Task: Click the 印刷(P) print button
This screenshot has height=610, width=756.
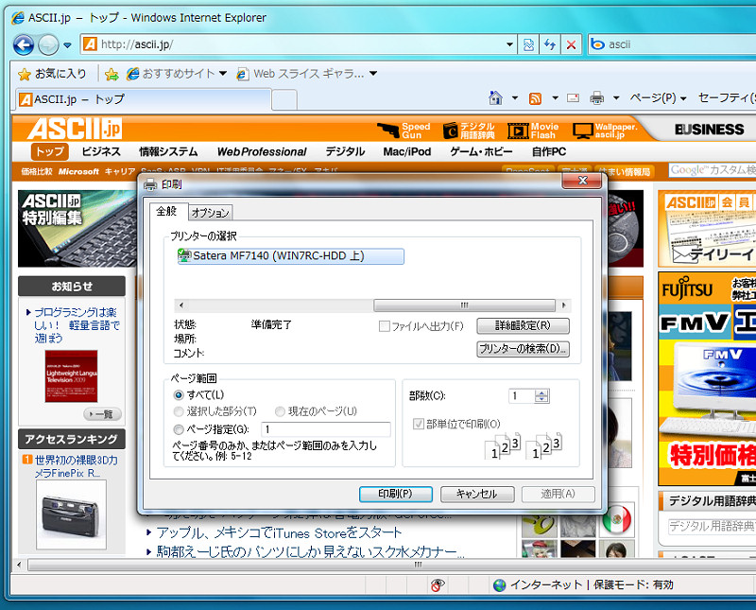Action: pyautogui.click(x=395, y=494)
